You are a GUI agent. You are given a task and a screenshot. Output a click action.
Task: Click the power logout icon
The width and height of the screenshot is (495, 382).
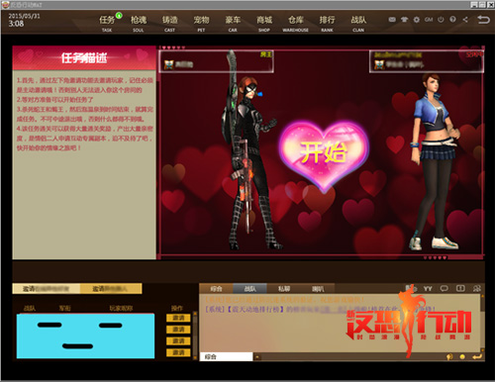pyautogui.click(x=441, y=20)
